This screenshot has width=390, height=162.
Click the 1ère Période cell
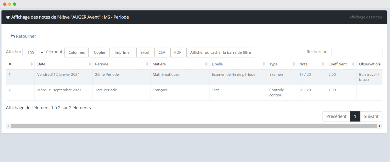pyautogui.click(x=121, y=93)
